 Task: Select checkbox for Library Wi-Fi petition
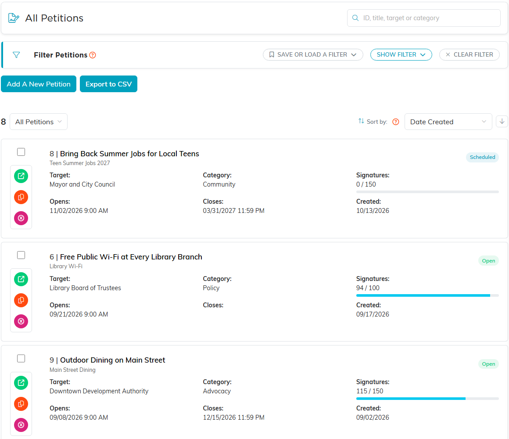[21, 255]
